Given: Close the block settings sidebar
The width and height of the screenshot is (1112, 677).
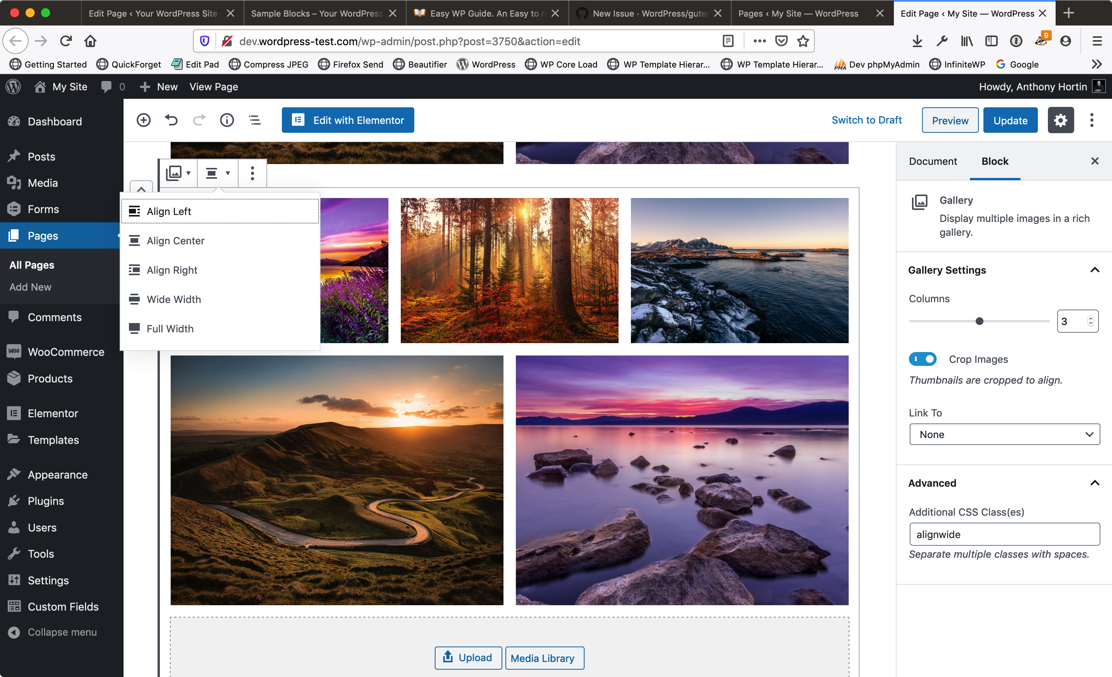Looking at the screenshot, I should [1095, 161].
